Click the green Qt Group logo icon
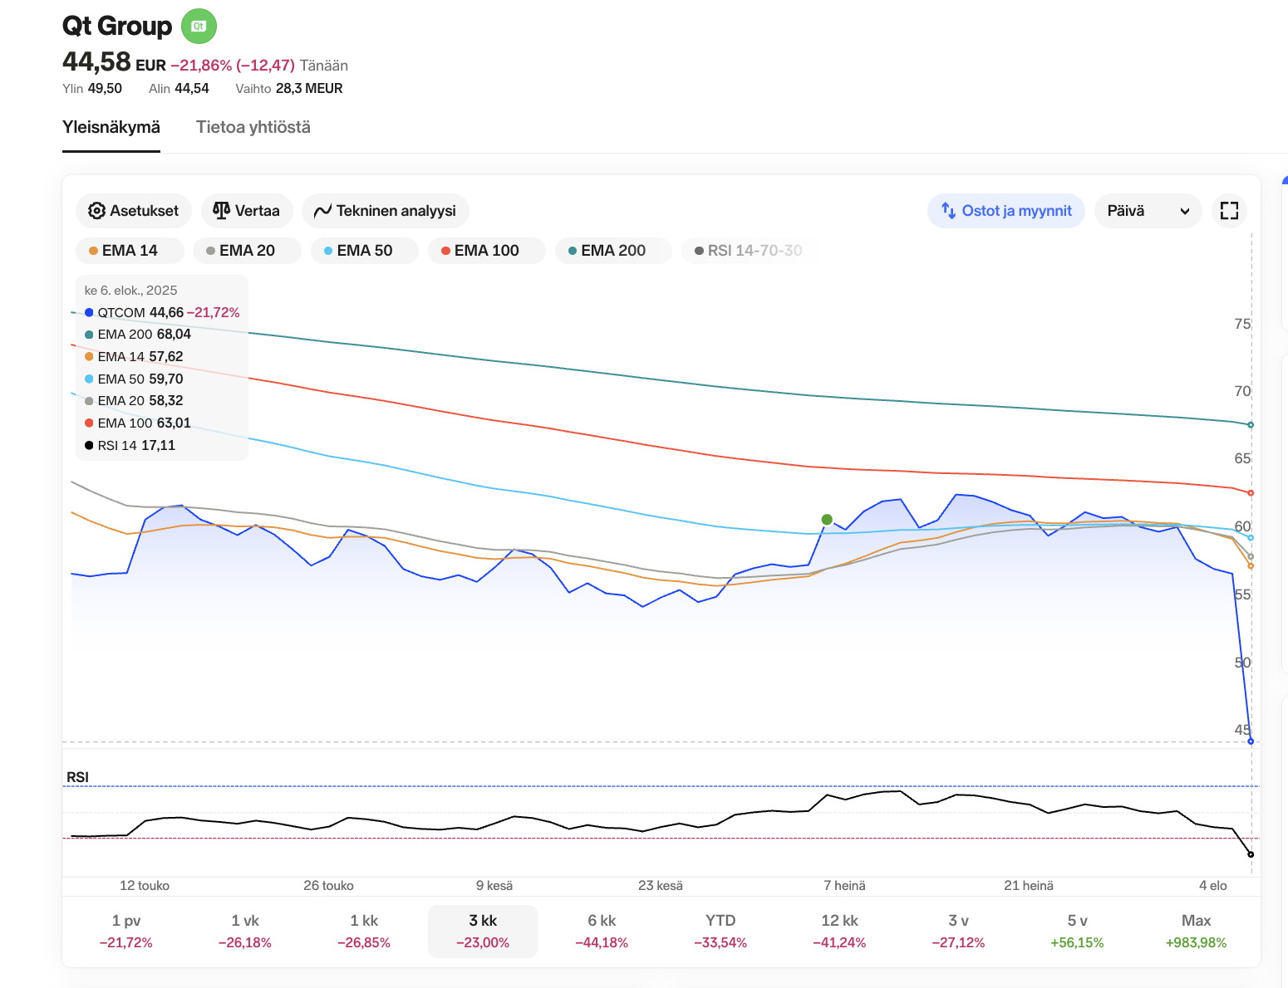The height and width of the screenshot is (988, 1288). [x=199, y=26]
